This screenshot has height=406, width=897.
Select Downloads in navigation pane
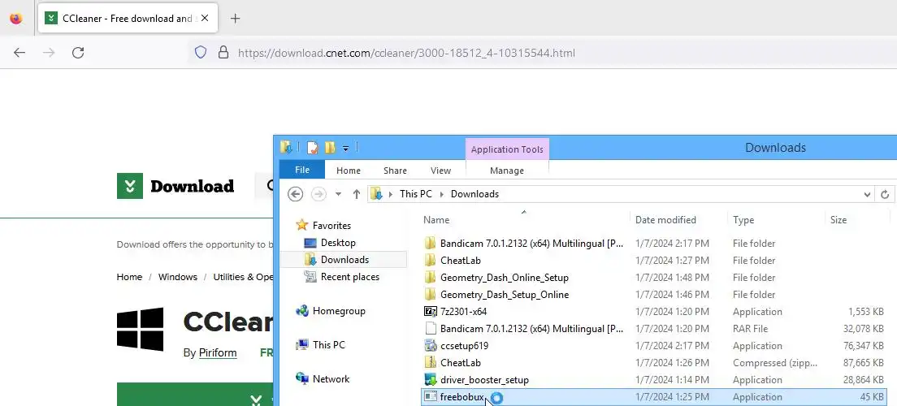[345, 260]
